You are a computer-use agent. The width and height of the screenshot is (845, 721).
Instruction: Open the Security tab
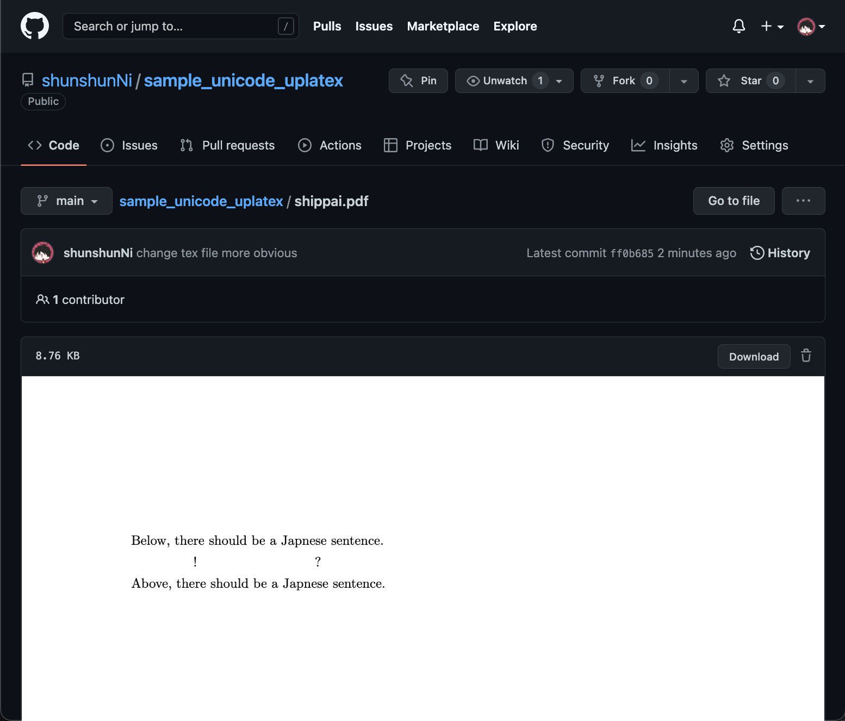click(575, 145)
